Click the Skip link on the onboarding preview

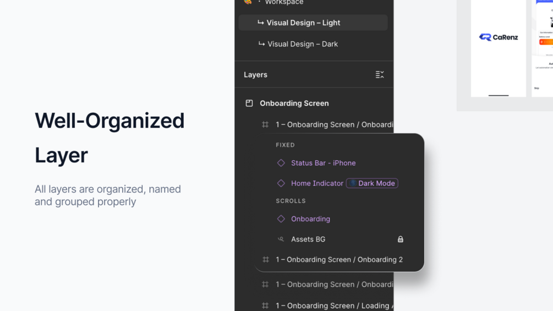[536, 88]
